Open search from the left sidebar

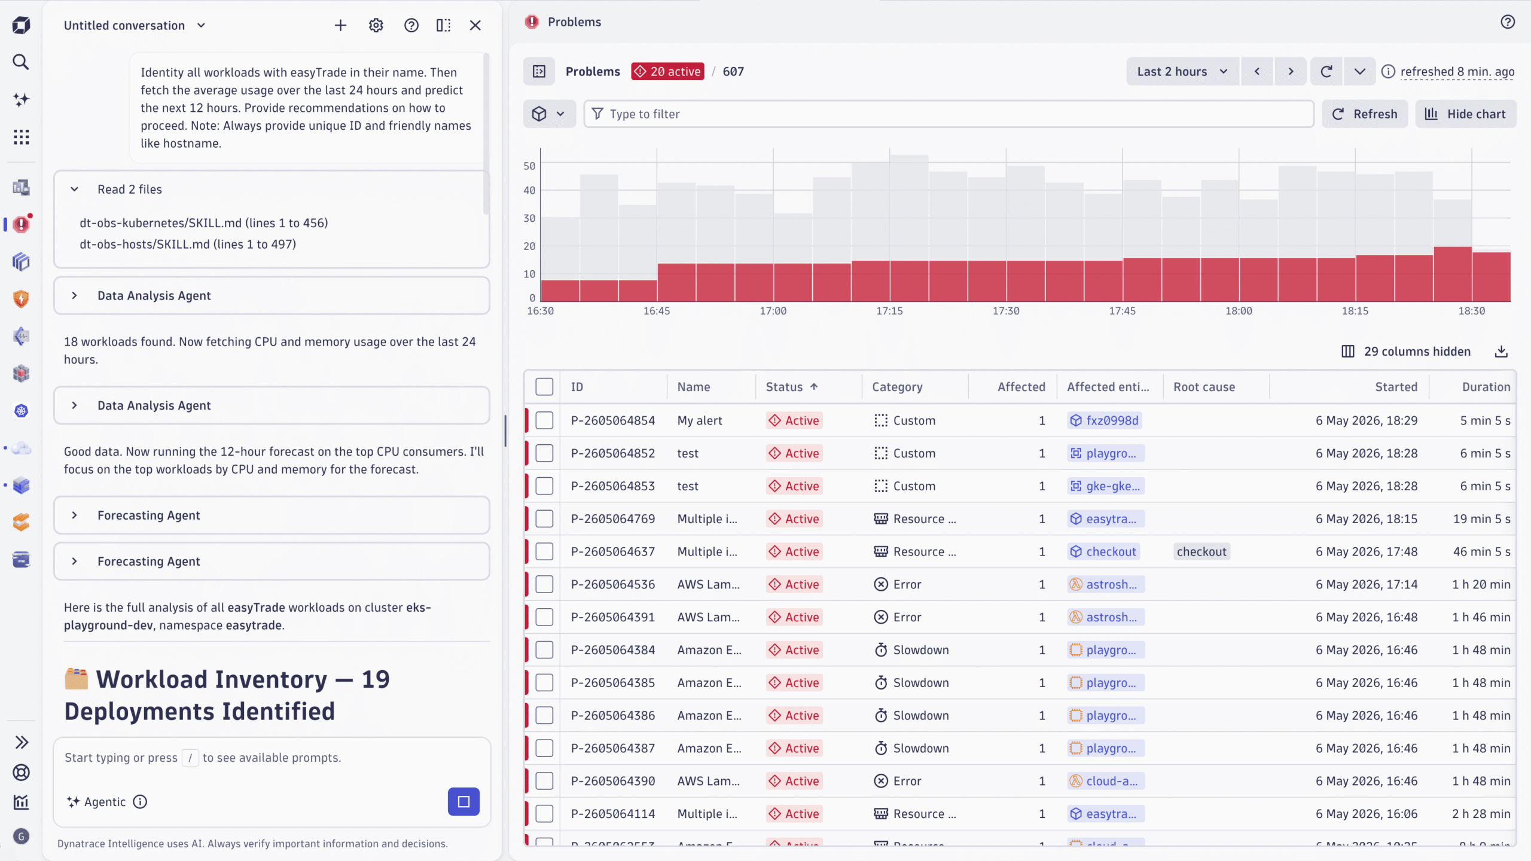(21, 62)
